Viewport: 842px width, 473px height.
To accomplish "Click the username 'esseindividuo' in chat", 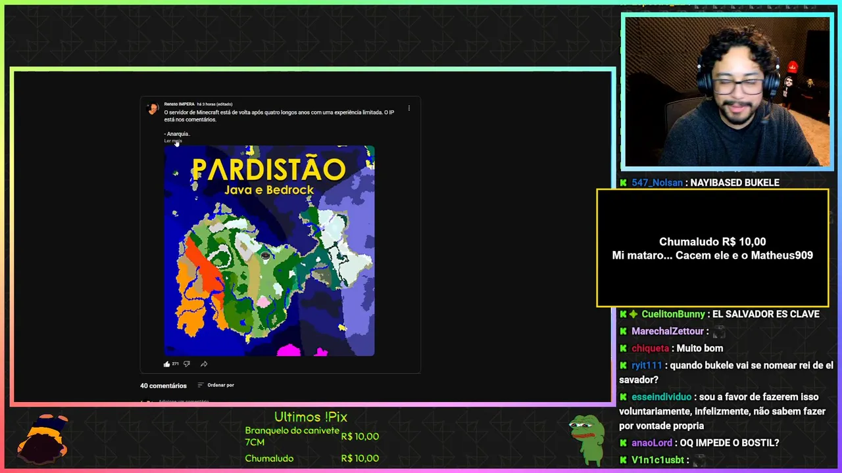I will coord(662,397).
